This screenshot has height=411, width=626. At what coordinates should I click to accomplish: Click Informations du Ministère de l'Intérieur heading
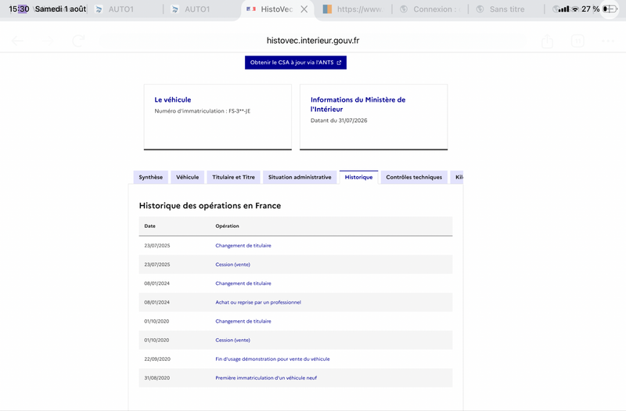[x=358, y=104]
